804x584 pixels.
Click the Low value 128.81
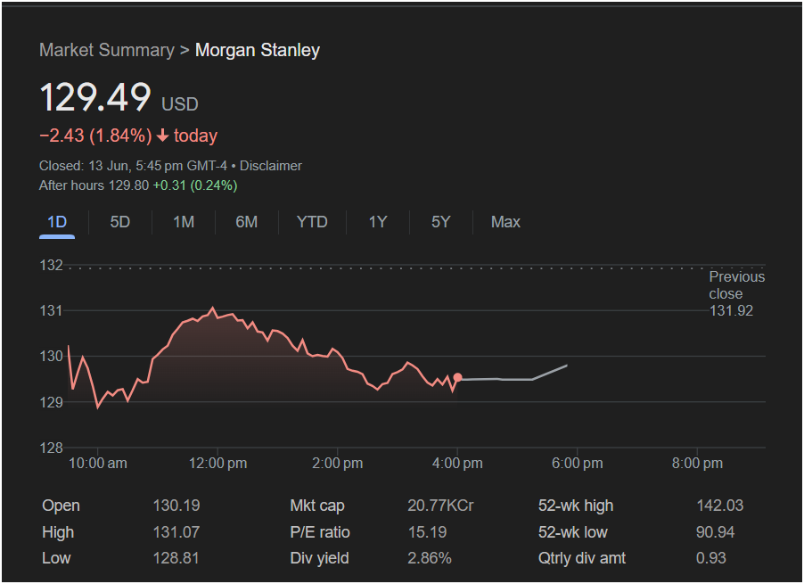click(x=176, y=558)
